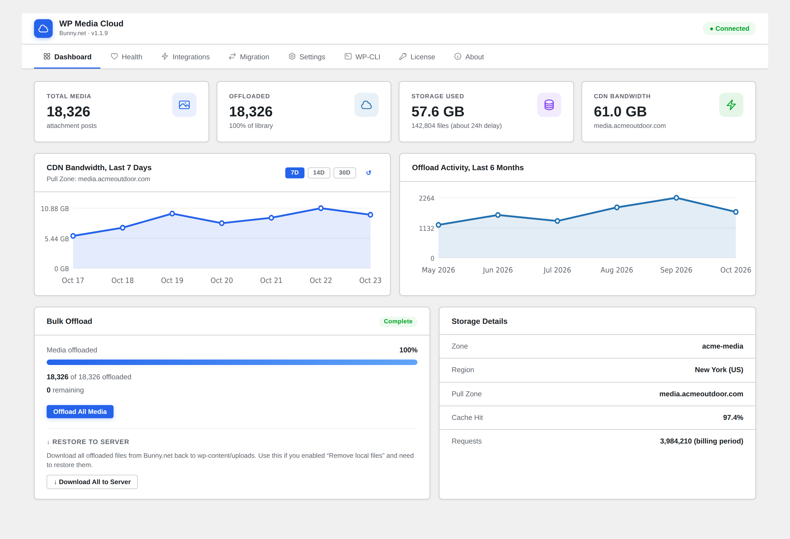Image resolution: width=790 pixels, height=539 pixels.
Task: Select the 14D range button
Action: pyautogui.click(x=319, y=173)
